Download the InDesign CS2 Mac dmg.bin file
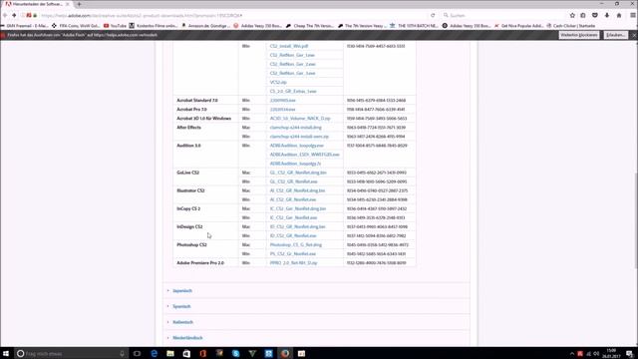Screen dimensions: 638x359 (297, 226)
